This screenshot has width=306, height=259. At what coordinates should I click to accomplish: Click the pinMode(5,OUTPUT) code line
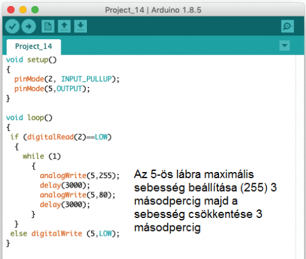click(x=52, y=89)
